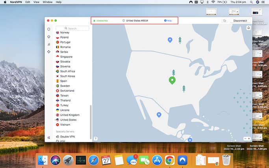Click the blue Help link in status bar
This screenshot has height=168, width=269.
point(168,20)
